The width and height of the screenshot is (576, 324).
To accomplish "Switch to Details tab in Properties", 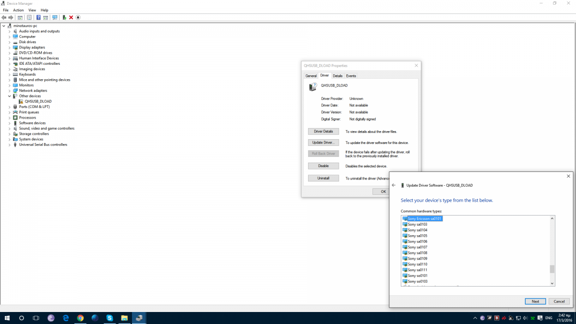I will pyautogui.click(x=337, y=76).
